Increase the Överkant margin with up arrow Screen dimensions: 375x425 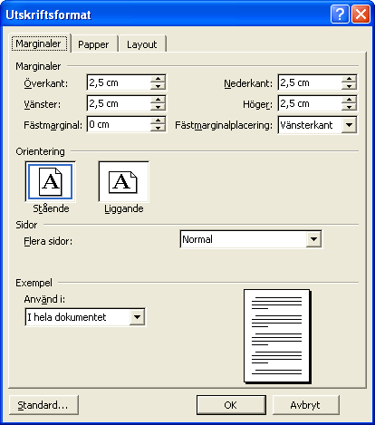158,79
